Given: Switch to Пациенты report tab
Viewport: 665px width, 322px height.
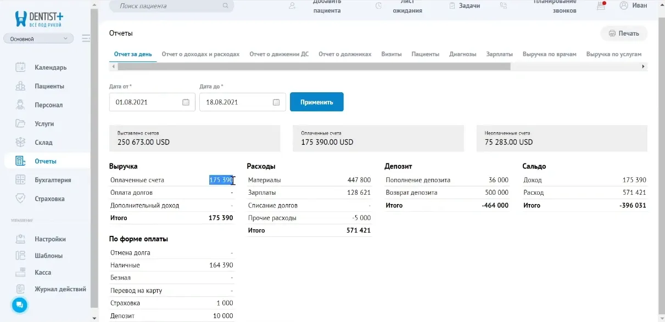Looking at the screenshot, I should 426,54.
